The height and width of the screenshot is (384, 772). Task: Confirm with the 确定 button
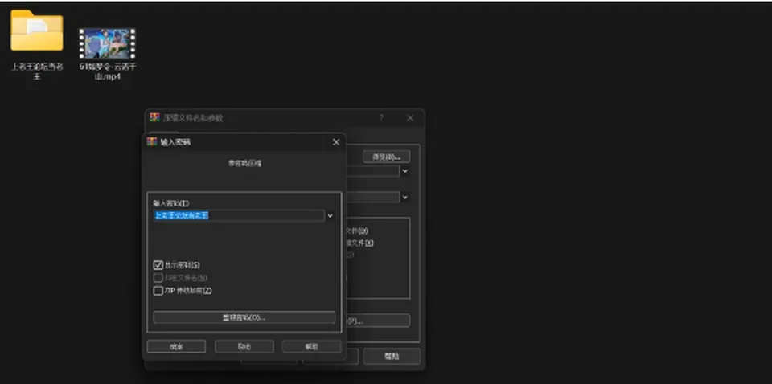pos(176,346)
